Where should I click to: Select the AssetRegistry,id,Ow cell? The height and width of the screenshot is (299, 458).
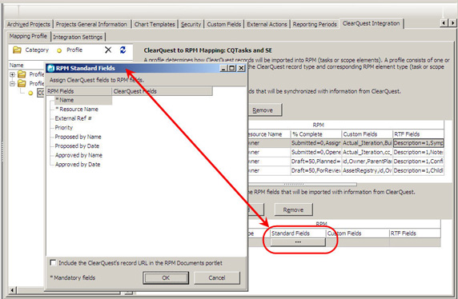pyautogui.click(x=367, y=170)
